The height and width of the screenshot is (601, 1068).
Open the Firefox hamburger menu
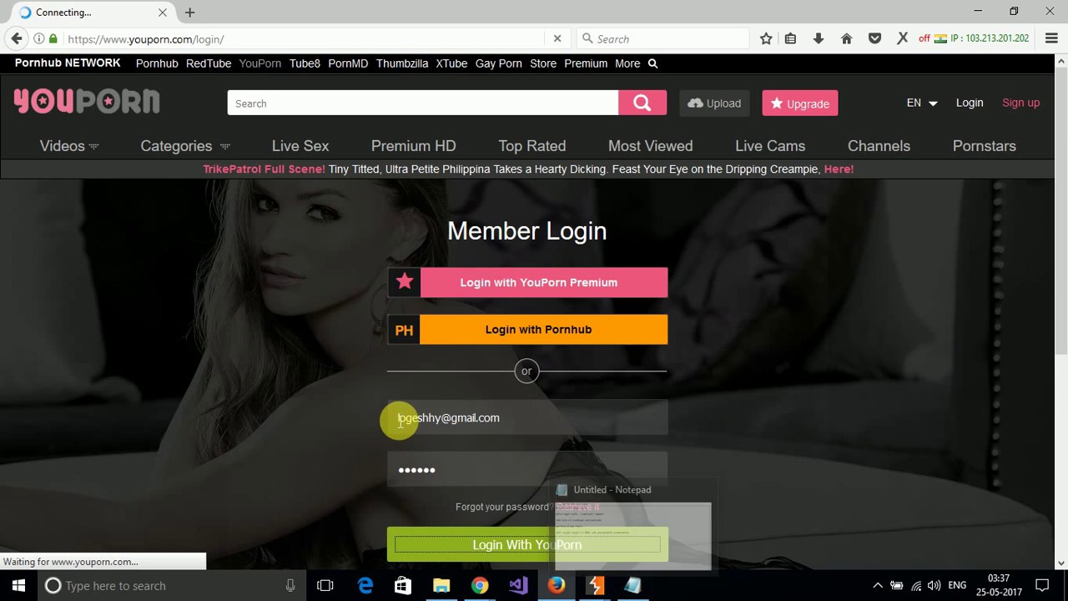(x=1050, y=38)
